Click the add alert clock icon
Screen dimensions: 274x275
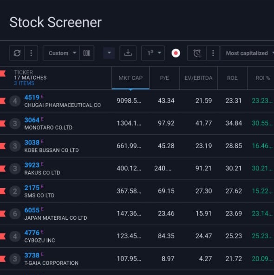(x=197, y=53)
